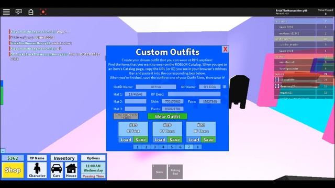Open the RP Name button in bottom bar

point(37,158)
